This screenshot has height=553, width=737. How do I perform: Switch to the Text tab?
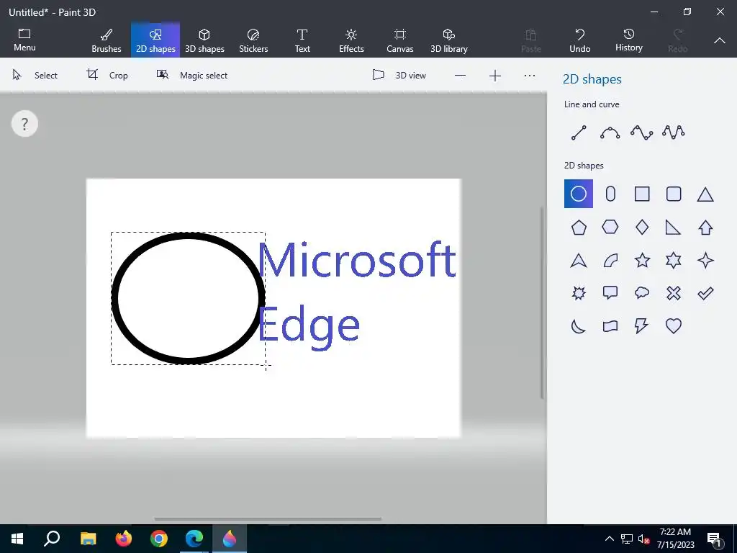pyautogui.click(x=302, y=41)
